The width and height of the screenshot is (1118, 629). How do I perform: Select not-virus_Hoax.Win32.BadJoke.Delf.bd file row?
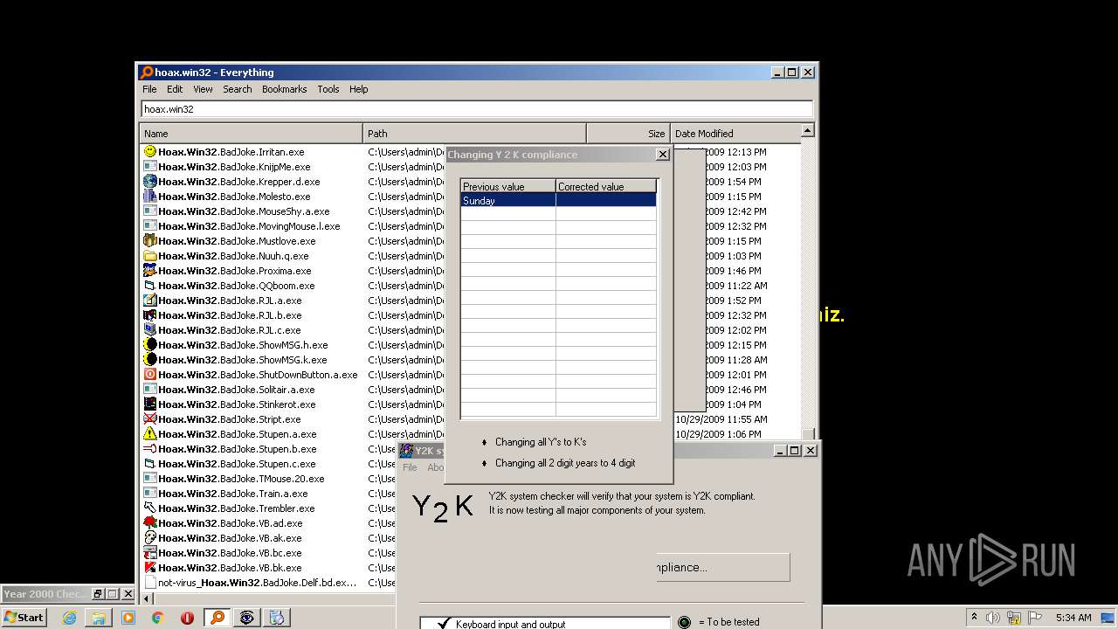click(250, 583)
